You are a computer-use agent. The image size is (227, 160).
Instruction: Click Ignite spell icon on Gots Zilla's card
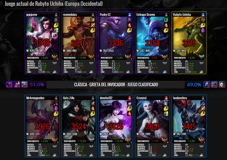click(93, 108)
